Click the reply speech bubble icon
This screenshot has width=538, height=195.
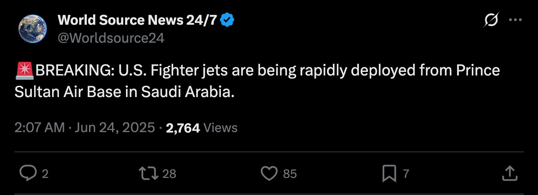point(28,173)
